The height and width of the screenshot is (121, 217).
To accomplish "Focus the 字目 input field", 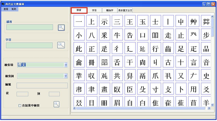I will (29, 45).
